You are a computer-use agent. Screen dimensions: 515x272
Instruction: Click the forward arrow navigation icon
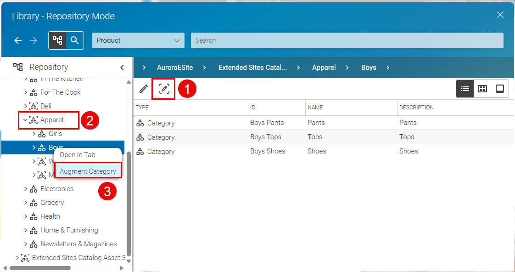point(33,40)
